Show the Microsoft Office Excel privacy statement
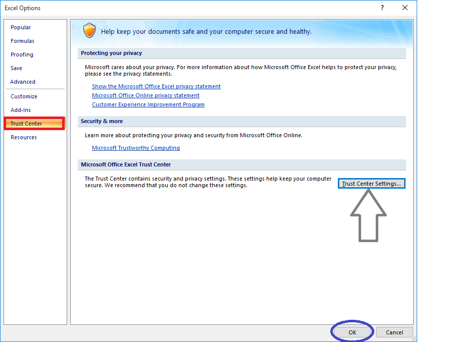Image resolution: width=452 pixels, height=342 pixels. click(156, 86)
